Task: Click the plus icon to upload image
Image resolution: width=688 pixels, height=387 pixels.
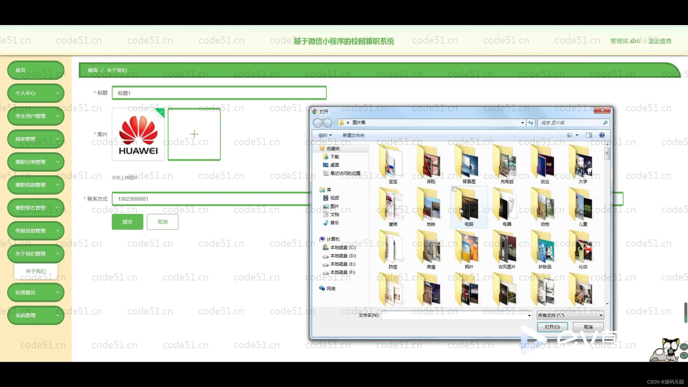Action: click(194, 134)
